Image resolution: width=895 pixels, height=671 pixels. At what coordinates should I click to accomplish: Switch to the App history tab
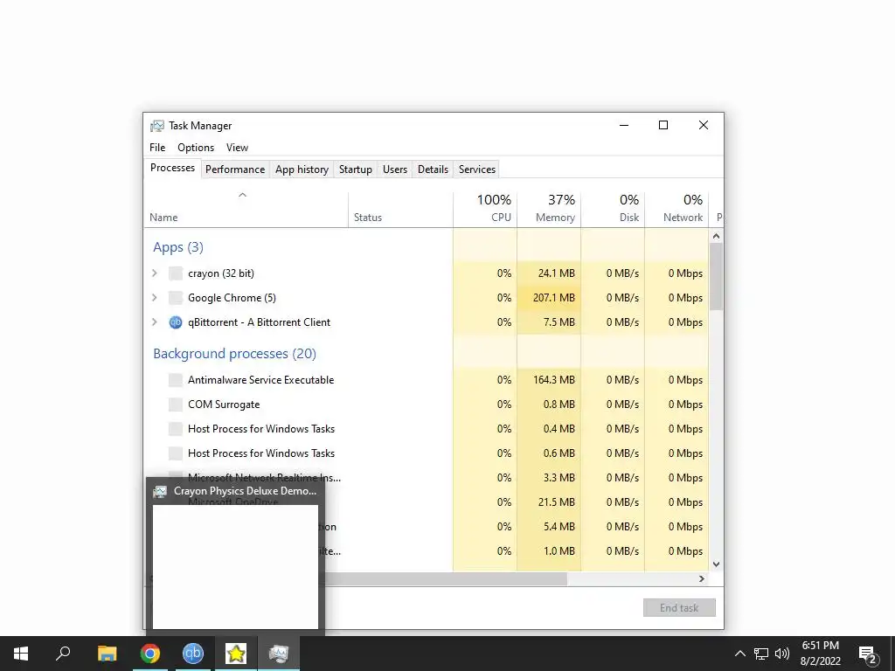tap(302, 169)
